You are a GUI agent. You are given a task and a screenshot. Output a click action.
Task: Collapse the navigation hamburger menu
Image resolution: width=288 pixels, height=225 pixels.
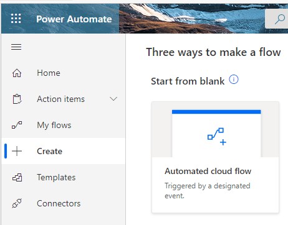click(x=16, y=47)
